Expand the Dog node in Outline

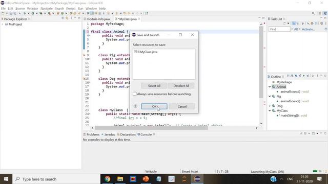click(x=270, y=106)
